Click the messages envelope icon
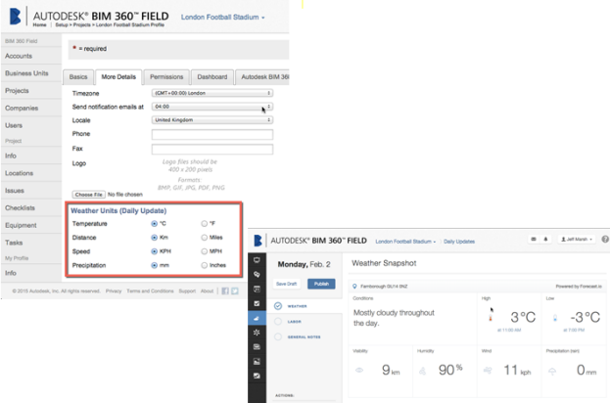The image size is (610, 403). point(534,239)
